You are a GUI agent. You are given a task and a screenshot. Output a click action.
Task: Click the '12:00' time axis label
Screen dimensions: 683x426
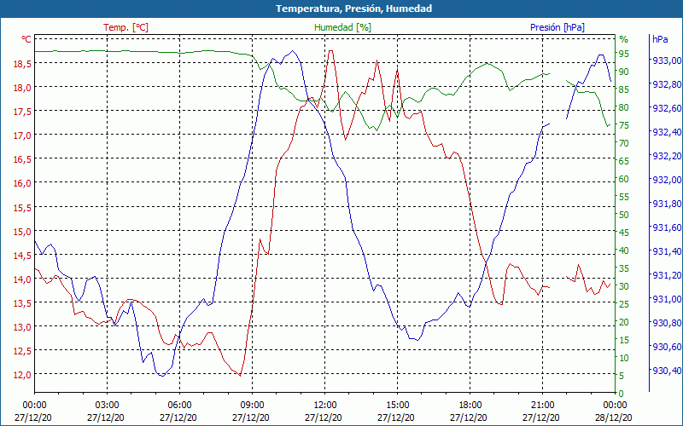click(324, 406)
